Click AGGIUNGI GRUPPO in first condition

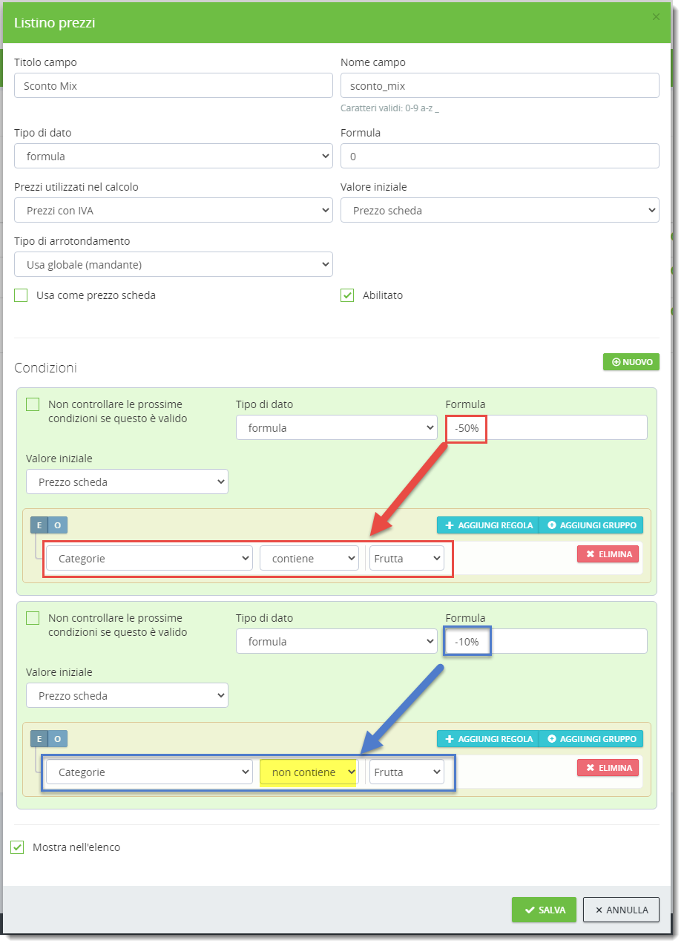coord(591,525)
